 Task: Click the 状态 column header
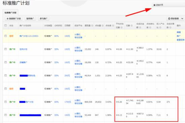point(11,25)
